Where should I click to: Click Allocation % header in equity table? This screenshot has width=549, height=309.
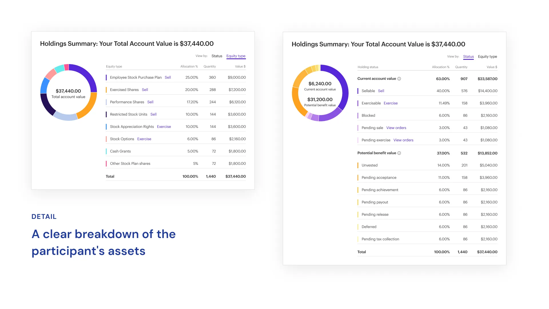pos(189,67)
